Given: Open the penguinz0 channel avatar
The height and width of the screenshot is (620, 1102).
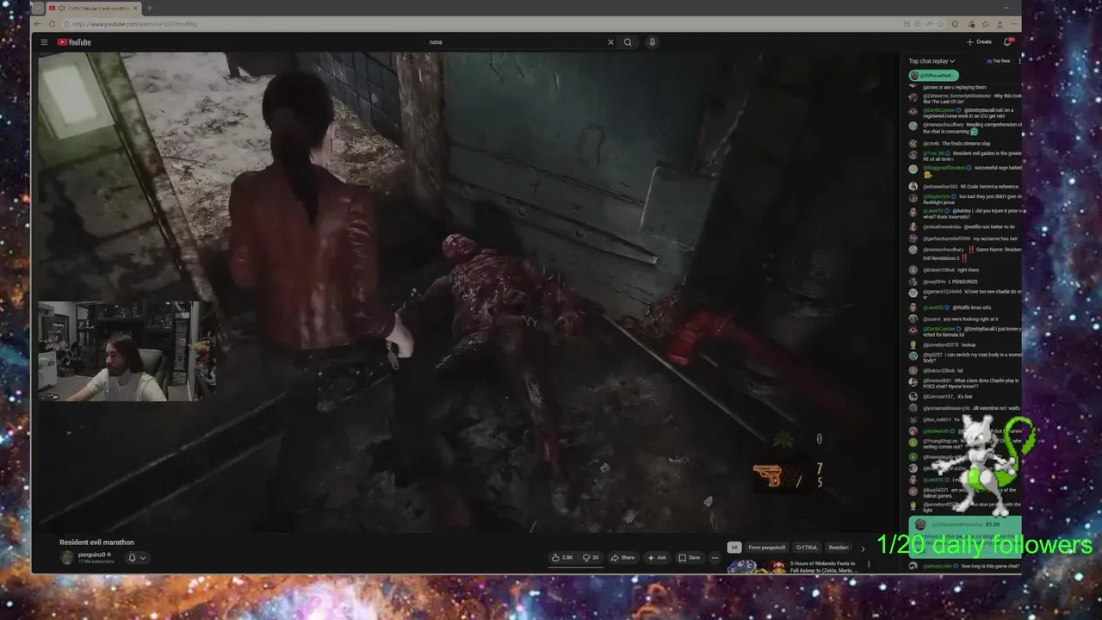Looking at the screenshot, I should [66, 557].
